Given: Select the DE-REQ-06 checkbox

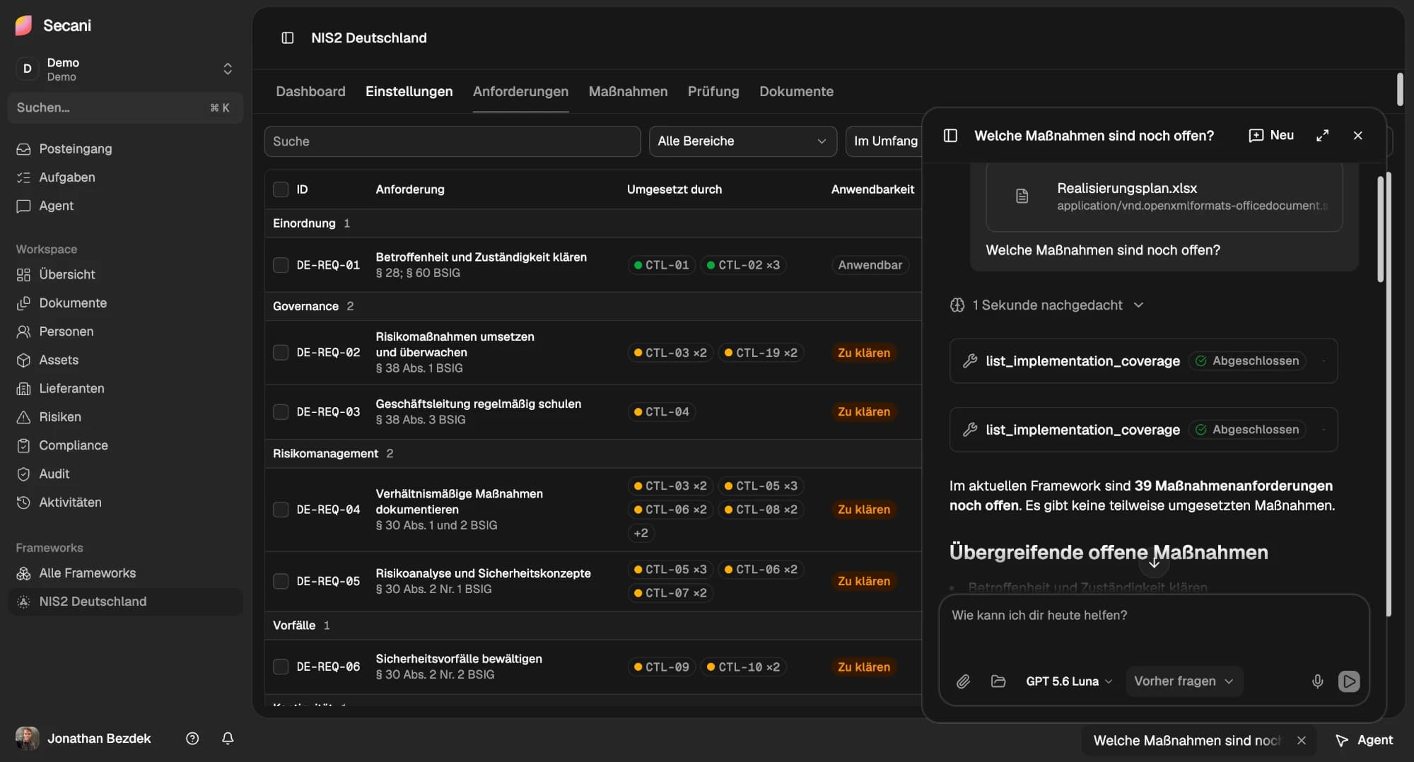Looking at the screenshot, I should coord(281,667).
